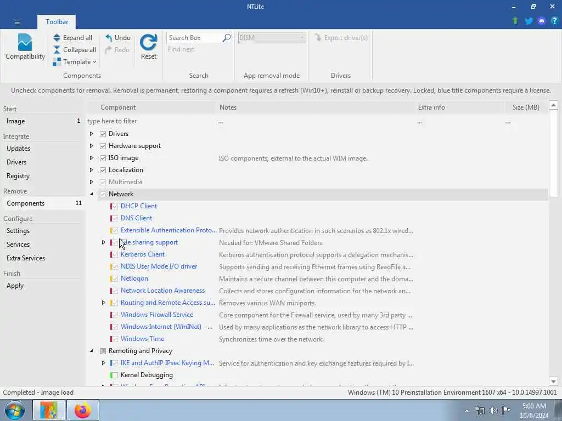Click Find next
The height and width of the screenshot is (421, 562).
(181, 49)
